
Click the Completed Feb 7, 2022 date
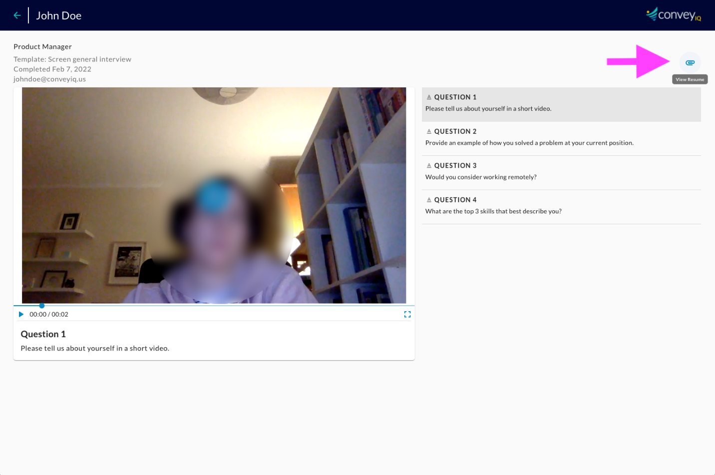click(52, 69)
